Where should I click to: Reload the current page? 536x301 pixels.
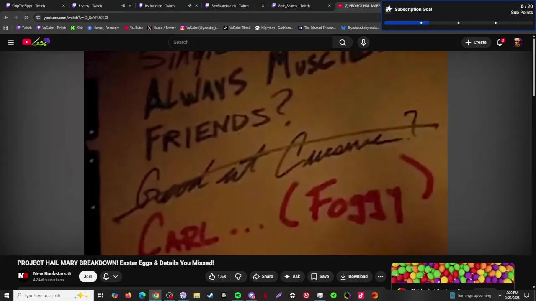[x=26, y=18]
